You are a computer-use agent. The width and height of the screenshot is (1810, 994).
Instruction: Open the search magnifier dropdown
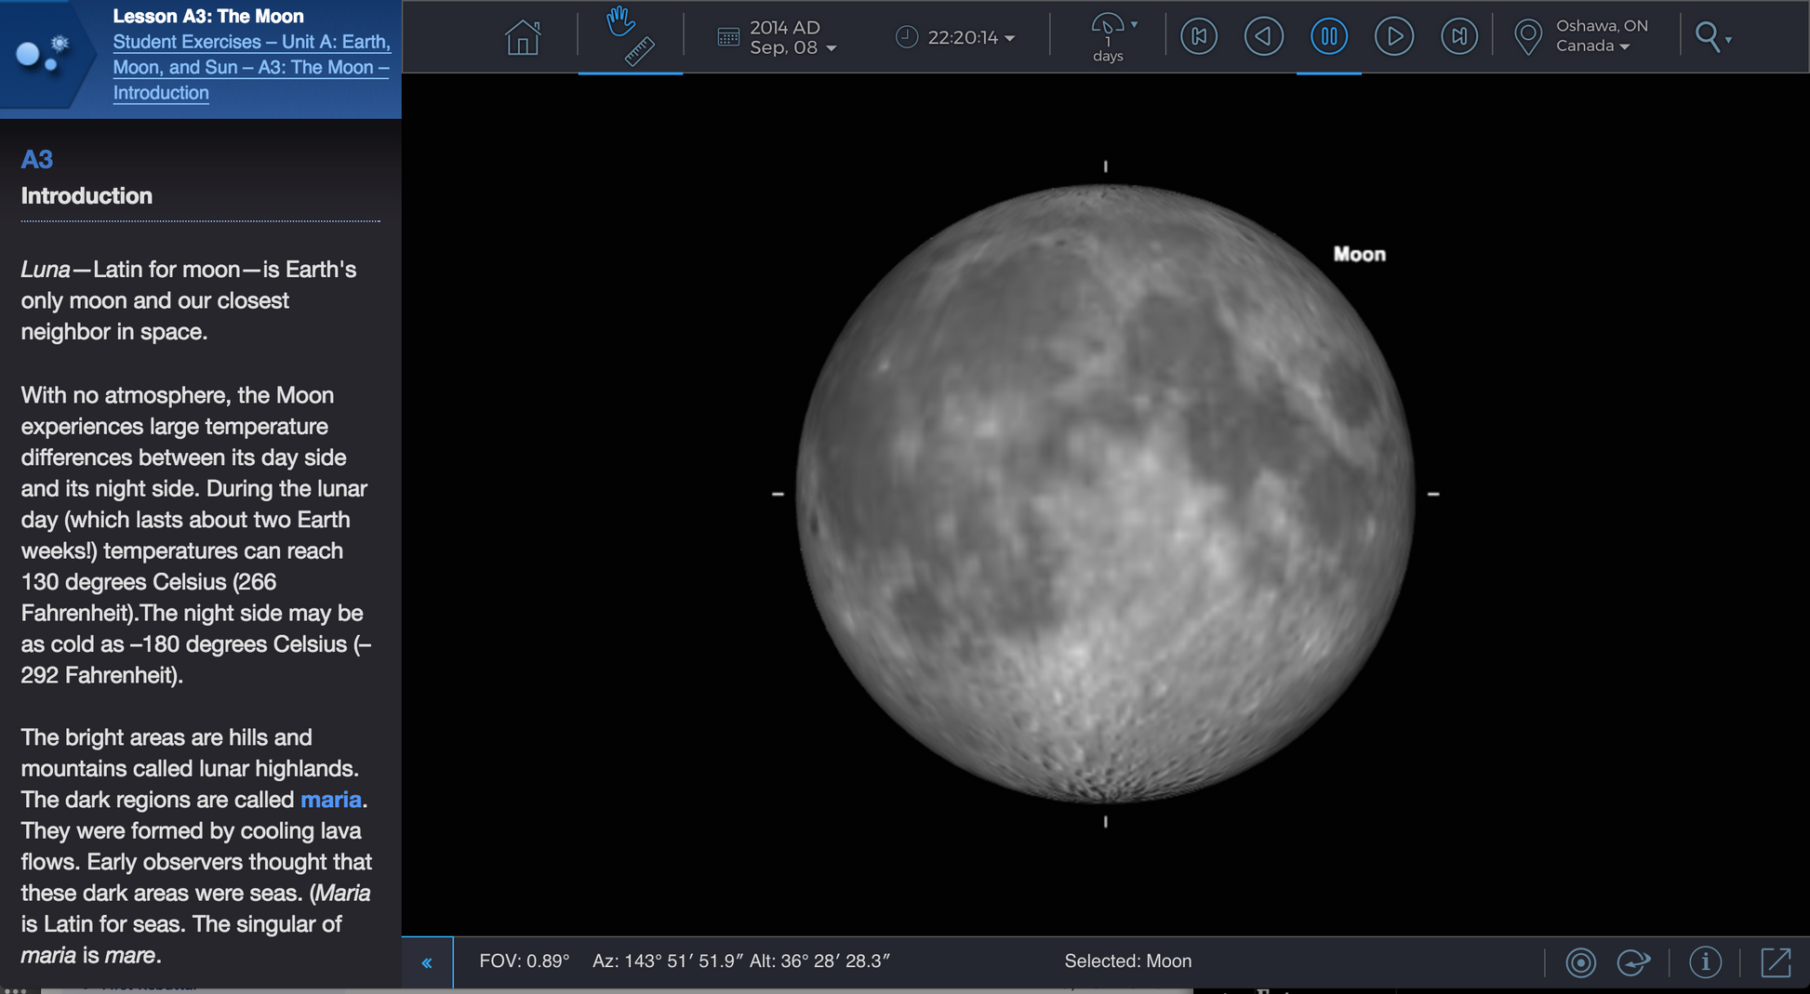[x=1712, y=38]
